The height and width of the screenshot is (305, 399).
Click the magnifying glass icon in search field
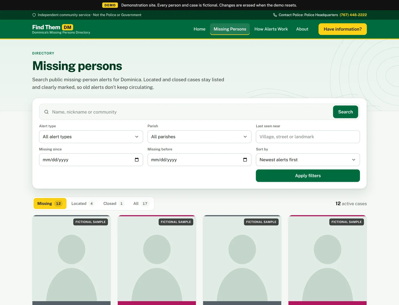(47, 112)
